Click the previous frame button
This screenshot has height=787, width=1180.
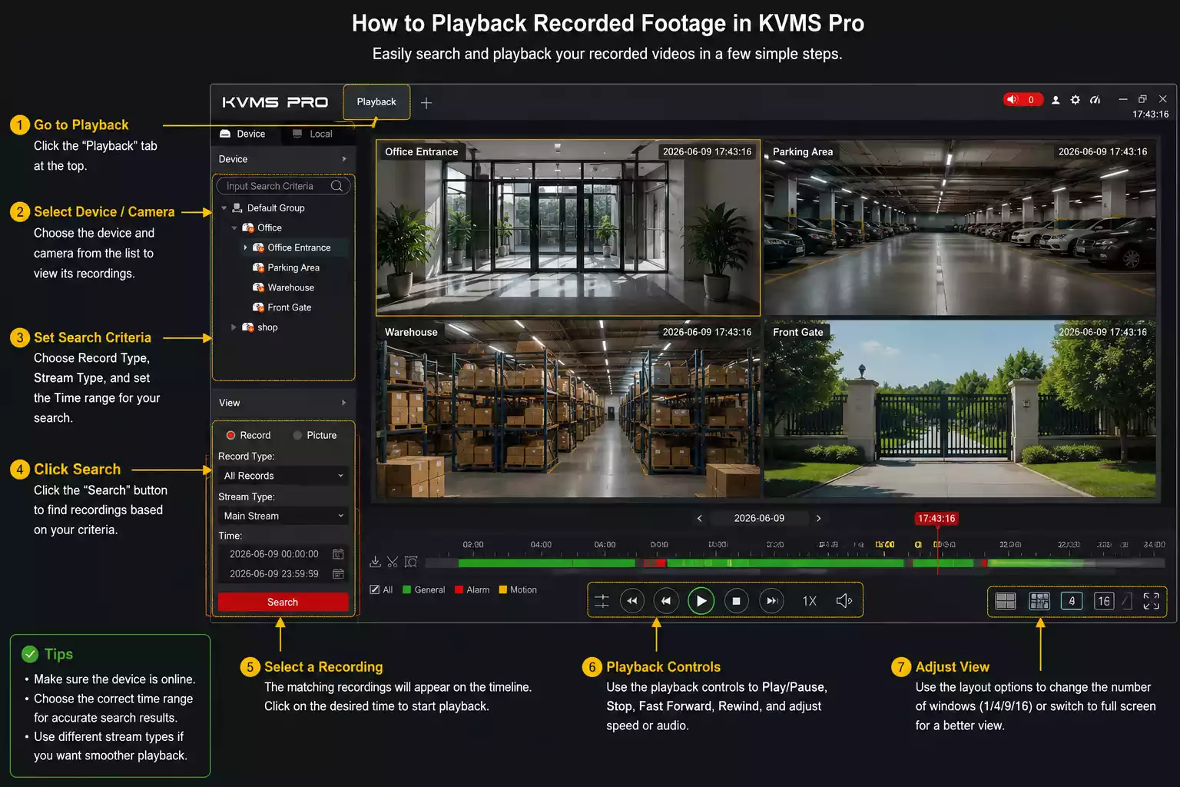pos(666,601)
